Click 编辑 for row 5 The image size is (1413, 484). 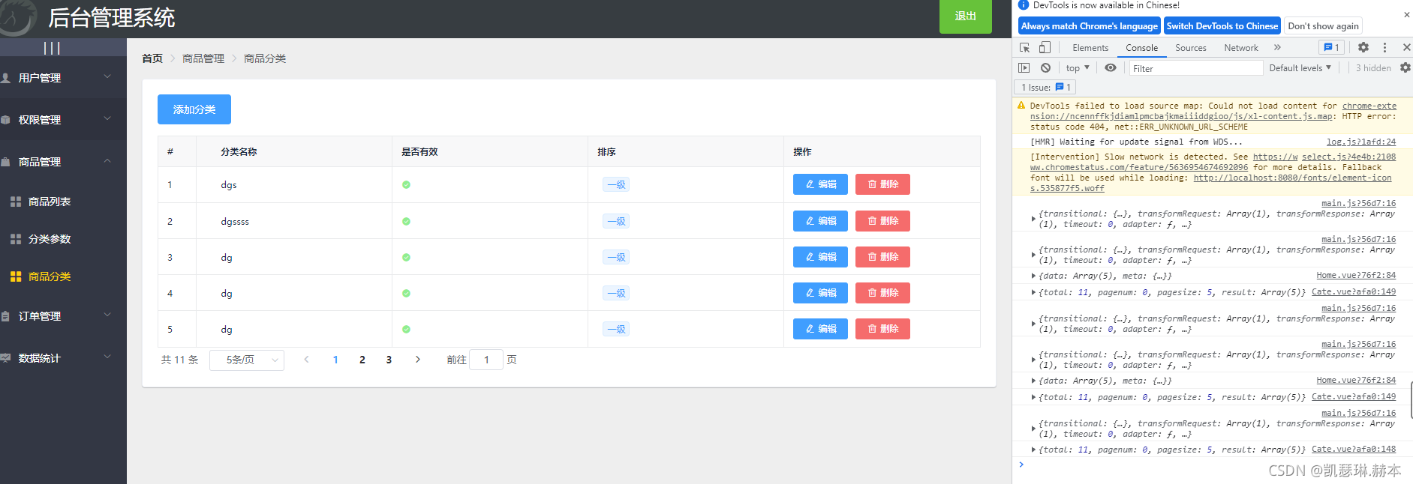pyautogui.click(x=820, y=329)
